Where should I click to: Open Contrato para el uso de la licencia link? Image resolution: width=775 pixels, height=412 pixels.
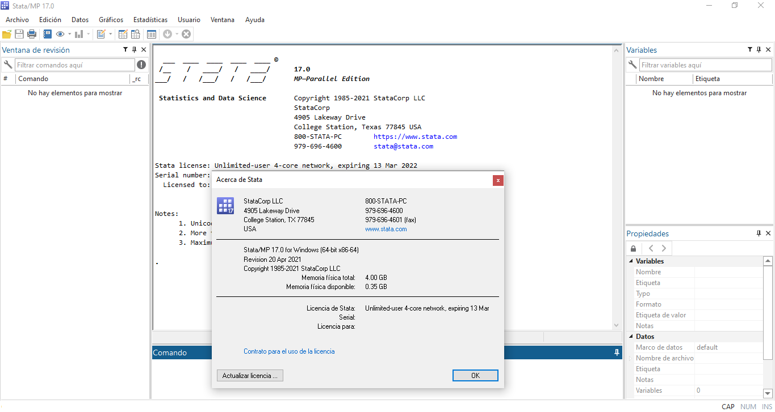289,351
